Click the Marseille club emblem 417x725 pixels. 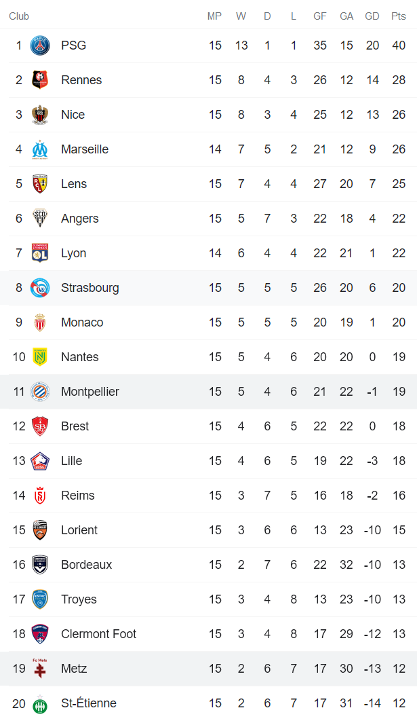coord(40,149)
